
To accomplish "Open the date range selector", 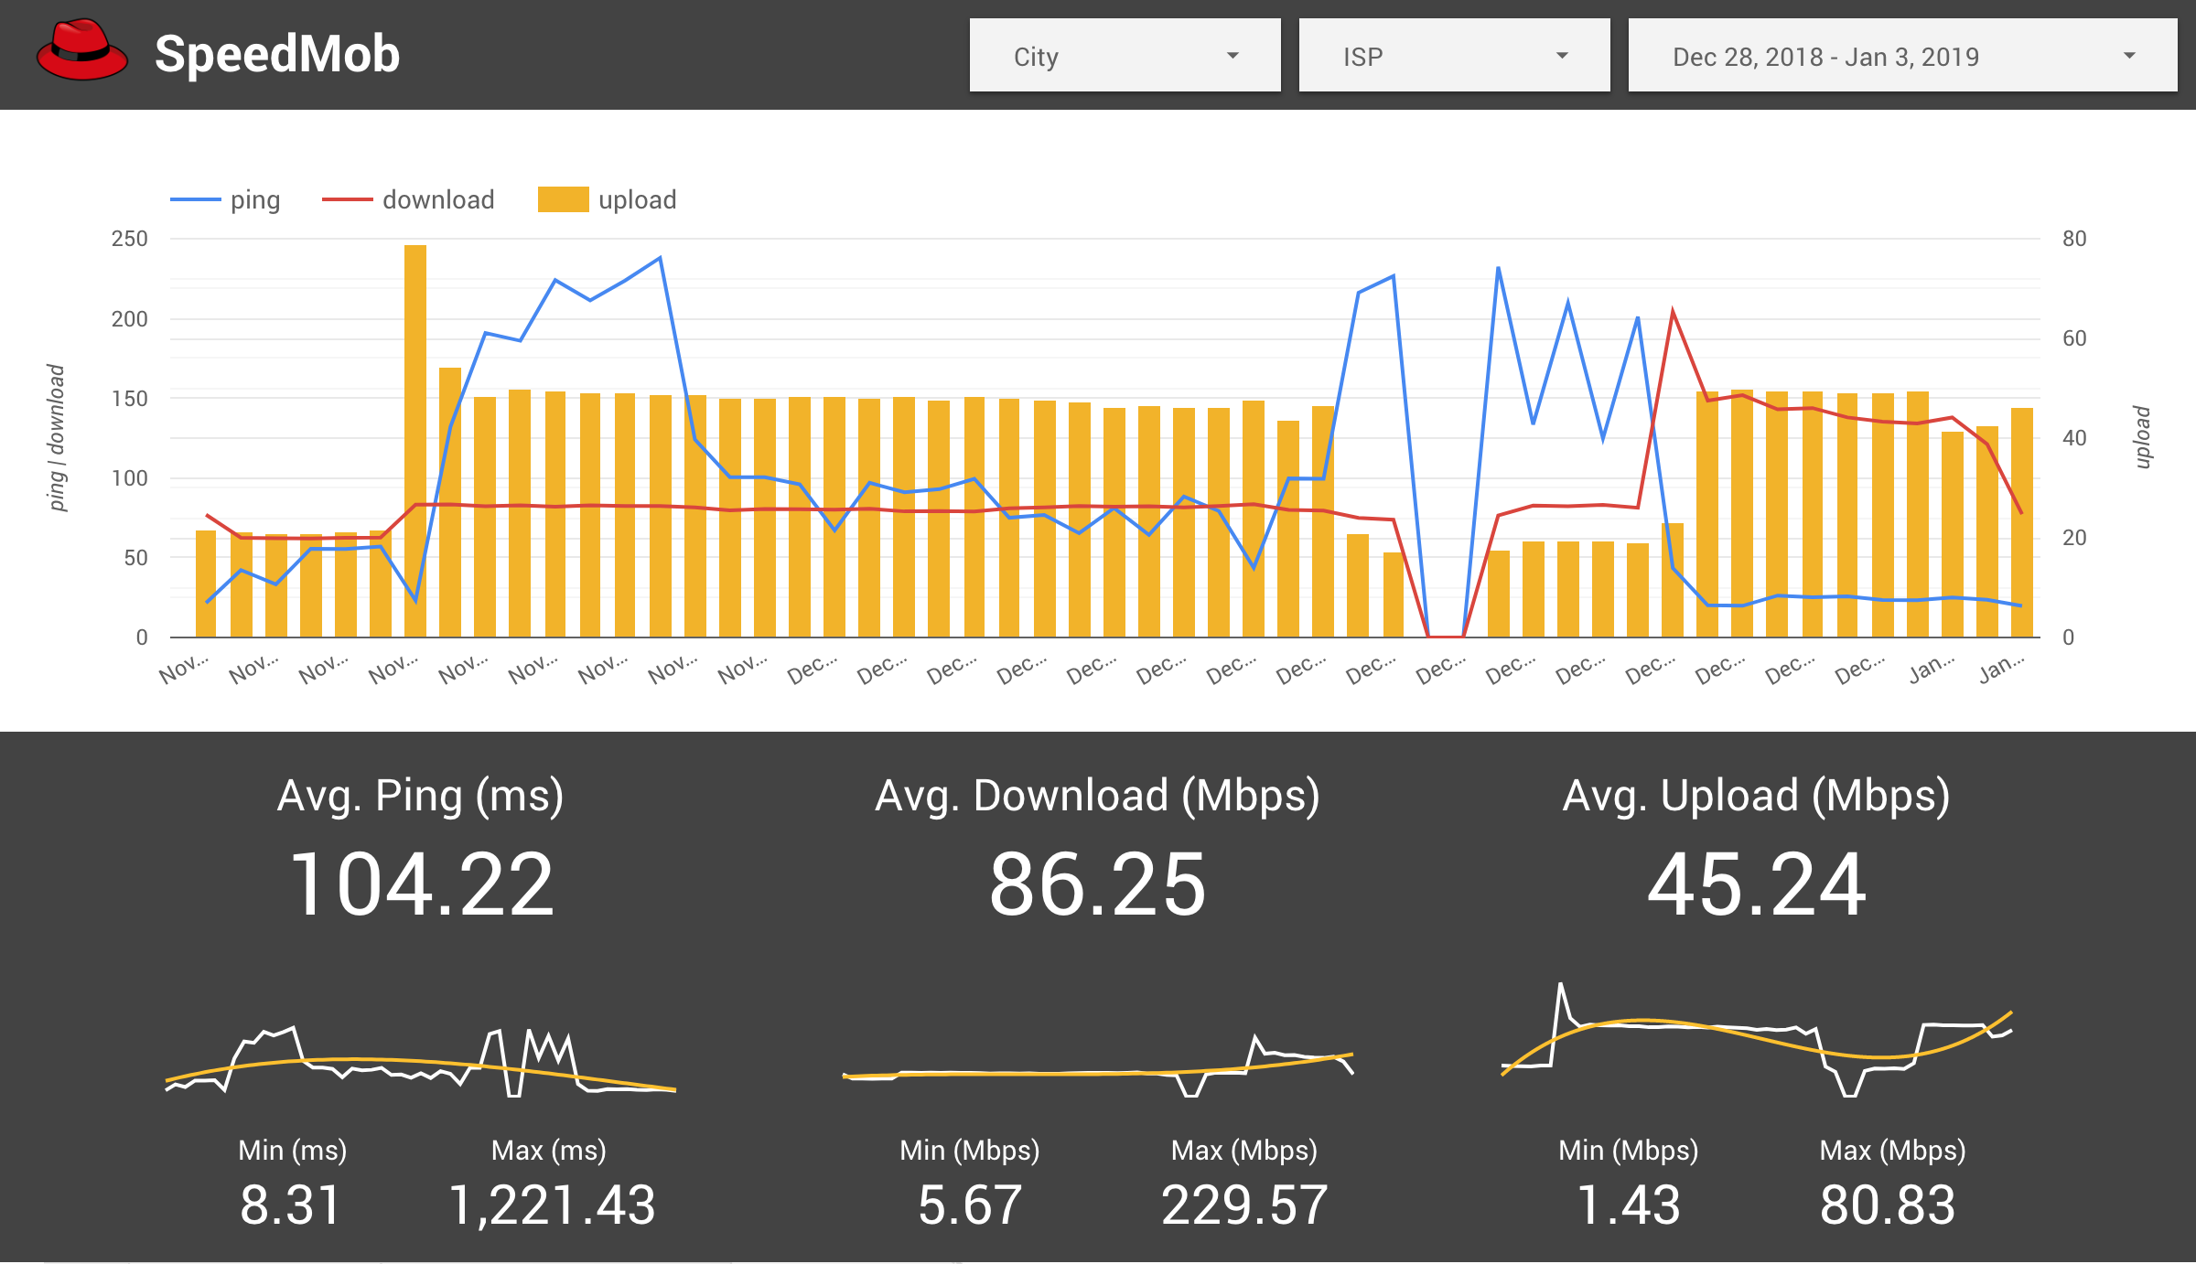I will pos(1901,57).
